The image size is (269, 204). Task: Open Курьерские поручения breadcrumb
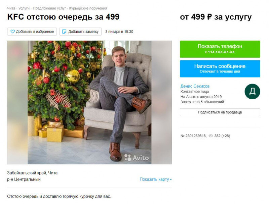pos(88,8)
